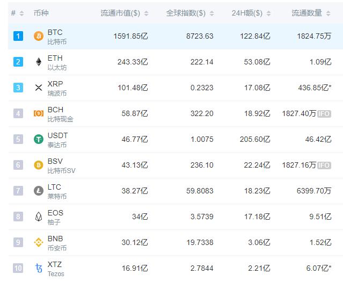
Task: Click the gray rank 6 badge
Action: (x=18, y=165)
